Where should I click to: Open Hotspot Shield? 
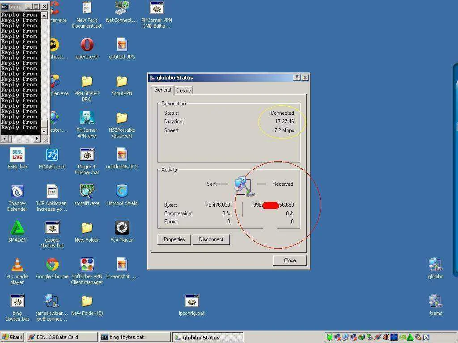(122, 195)
